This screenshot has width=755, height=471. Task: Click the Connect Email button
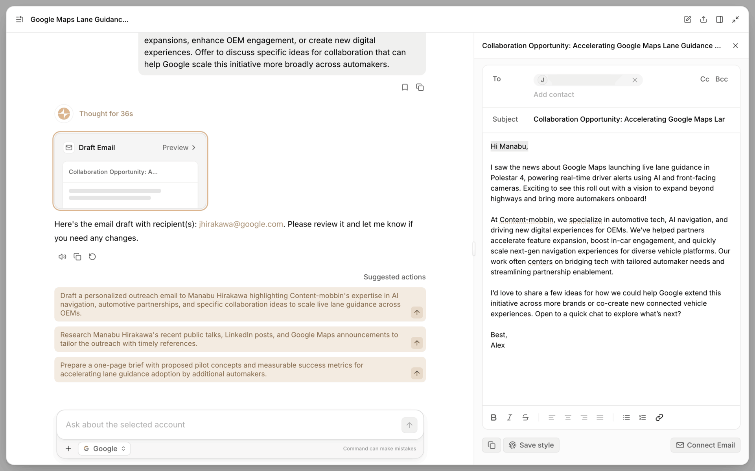tap(705, 445)
